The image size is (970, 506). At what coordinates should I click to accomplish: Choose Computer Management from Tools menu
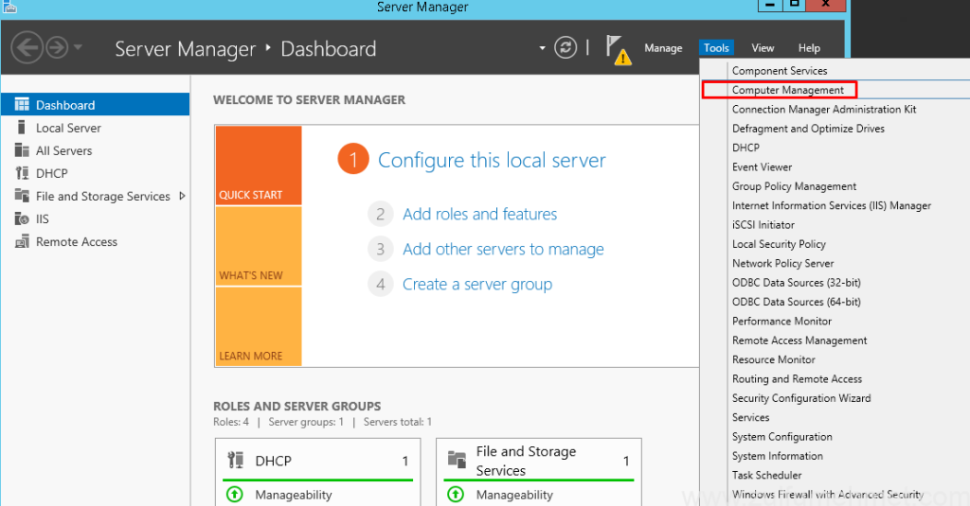click(787, 90)
